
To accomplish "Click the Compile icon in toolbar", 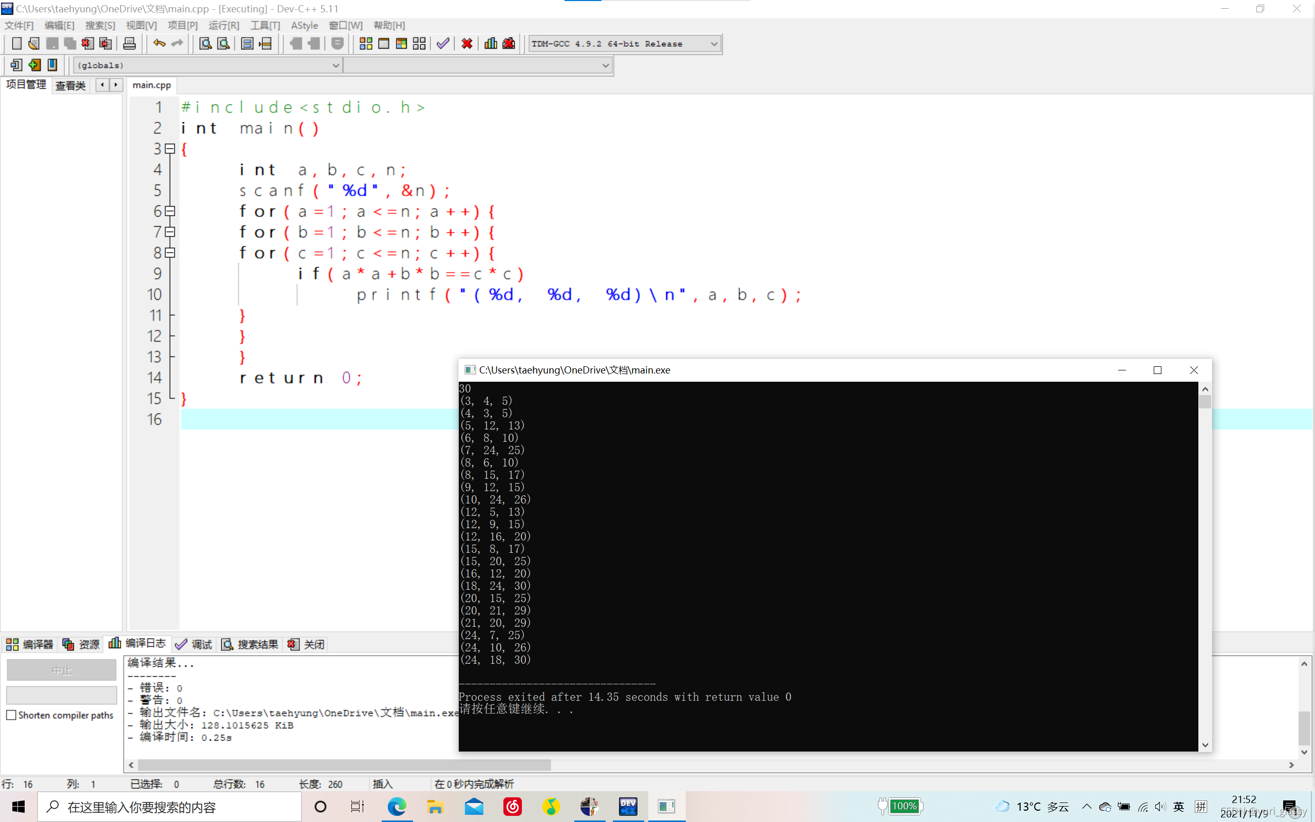I will (366, 44).
